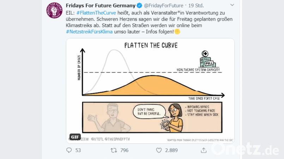
Task: Click the reply speech bubble icon
Action: coord(69,150)
